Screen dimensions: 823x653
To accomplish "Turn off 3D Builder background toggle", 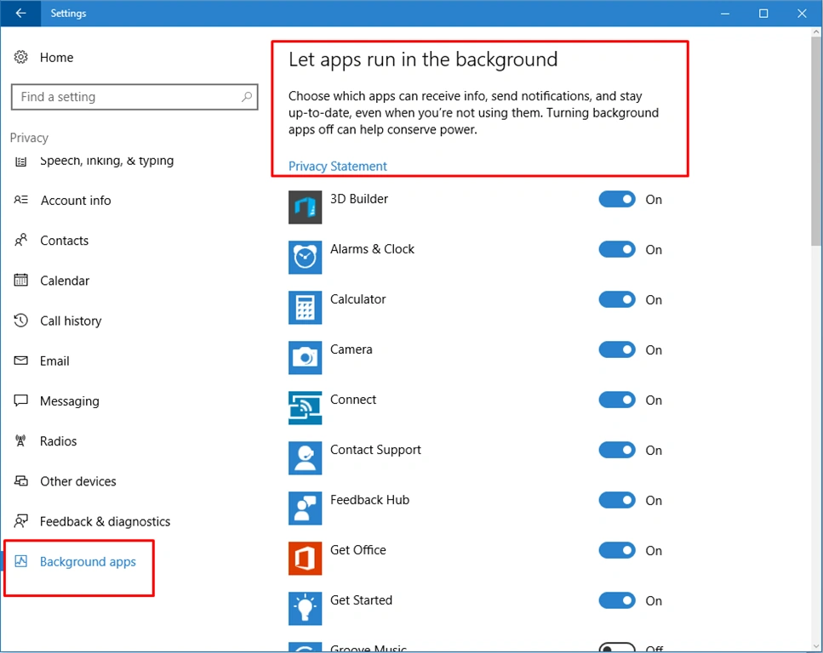I will (617, 199).
